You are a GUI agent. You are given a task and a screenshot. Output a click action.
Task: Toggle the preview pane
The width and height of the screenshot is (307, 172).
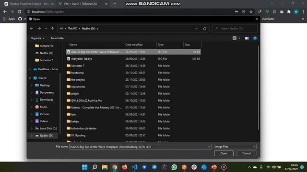pos(247,38)
